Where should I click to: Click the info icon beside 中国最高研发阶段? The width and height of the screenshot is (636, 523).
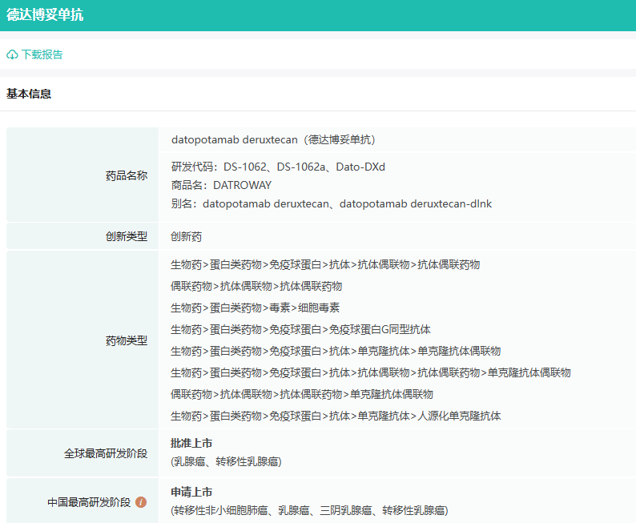(x=141, y=503)
